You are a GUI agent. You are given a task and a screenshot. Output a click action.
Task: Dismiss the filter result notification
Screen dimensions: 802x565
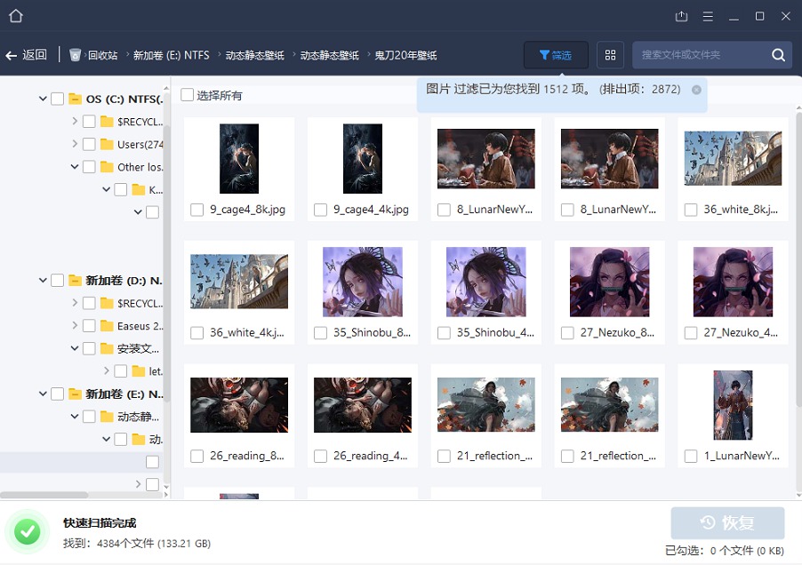pos(696,90)
